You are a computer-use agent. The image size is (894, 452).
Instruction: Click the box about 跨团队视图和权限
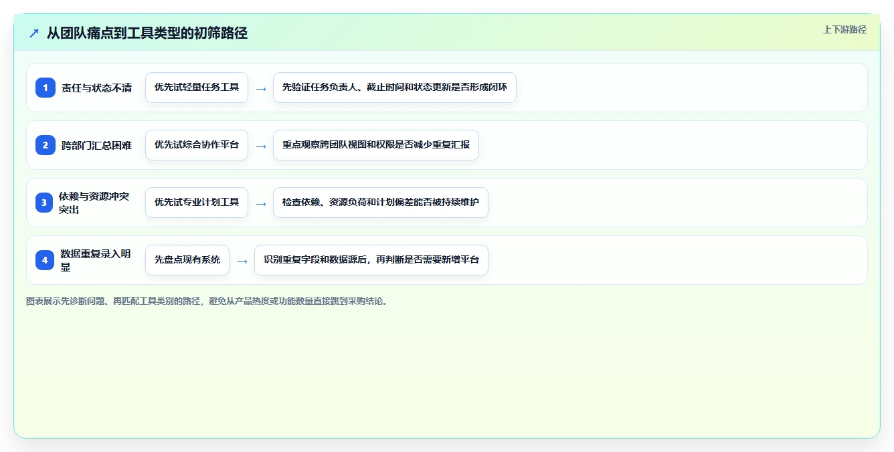coord(376,145)
